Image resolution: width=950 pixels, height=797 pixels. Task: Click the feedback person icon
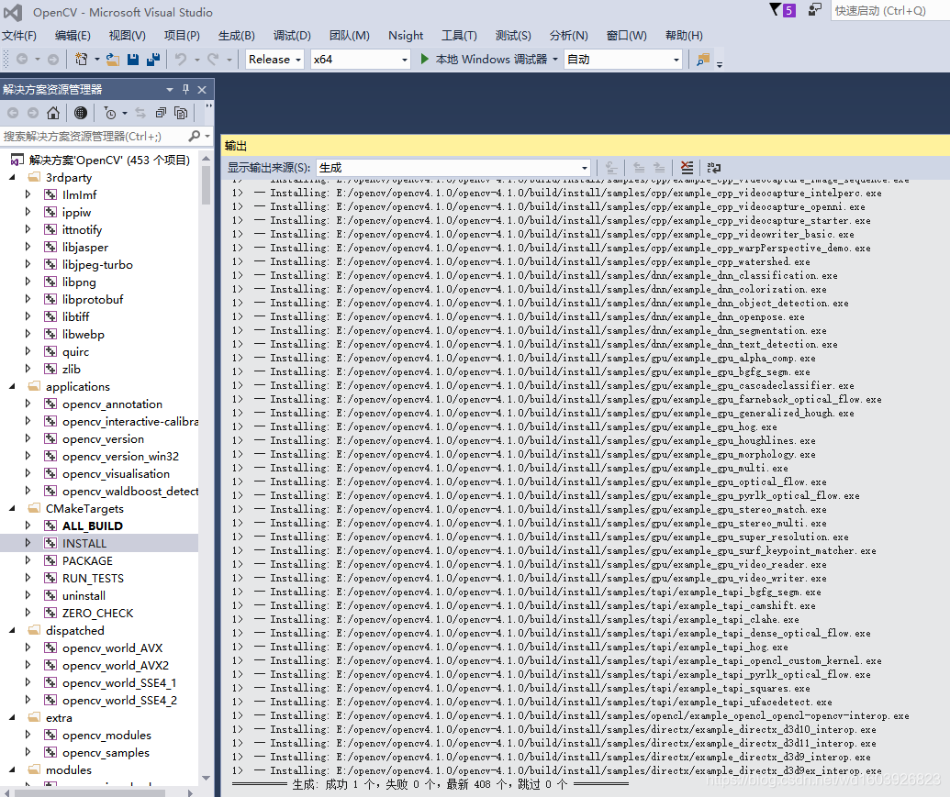815,10
